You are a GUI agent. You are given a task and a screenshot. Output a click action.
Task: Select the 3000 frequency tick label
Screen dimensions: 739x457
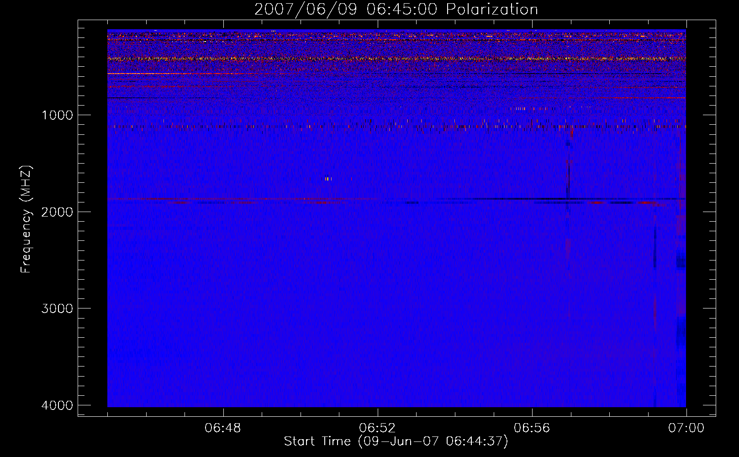(57, 308)
